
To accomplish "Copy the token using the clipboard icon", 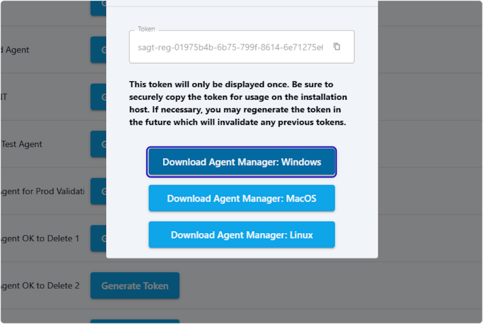I will [x=337, y=47].
